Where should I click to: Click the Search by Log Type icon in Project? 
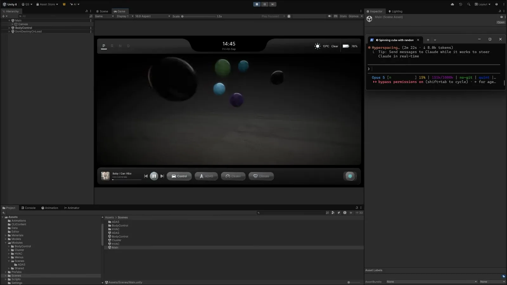click(x=345, y=213)
